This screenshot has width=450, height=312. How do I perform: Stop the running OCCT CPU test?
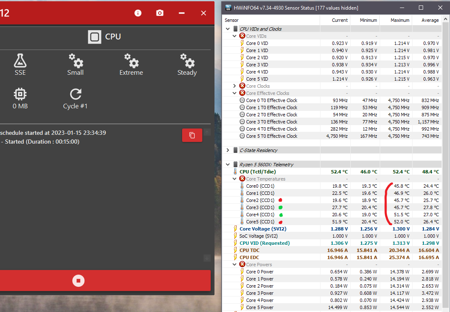(x=78, y=281)
